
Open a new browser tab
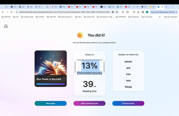click(x=167, y=7)
